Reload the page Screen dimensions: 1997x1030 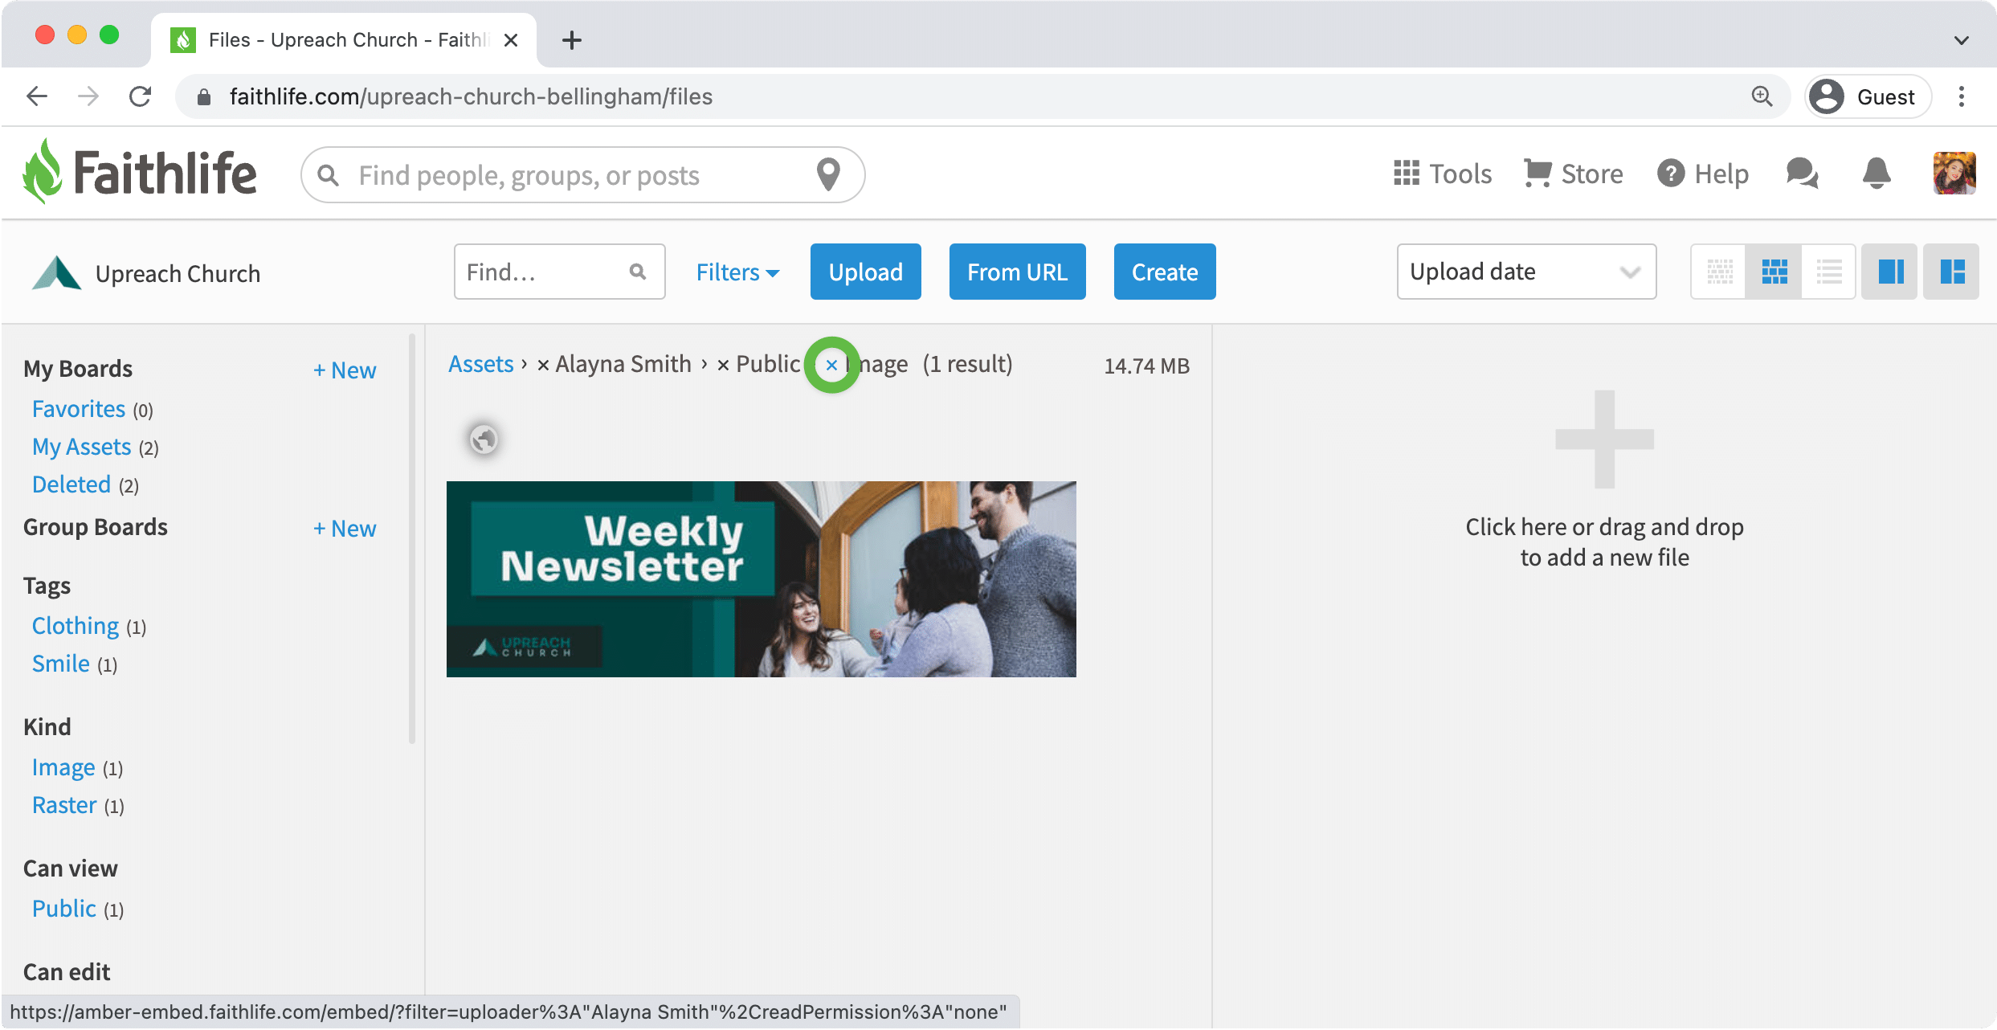pos(140,96)
